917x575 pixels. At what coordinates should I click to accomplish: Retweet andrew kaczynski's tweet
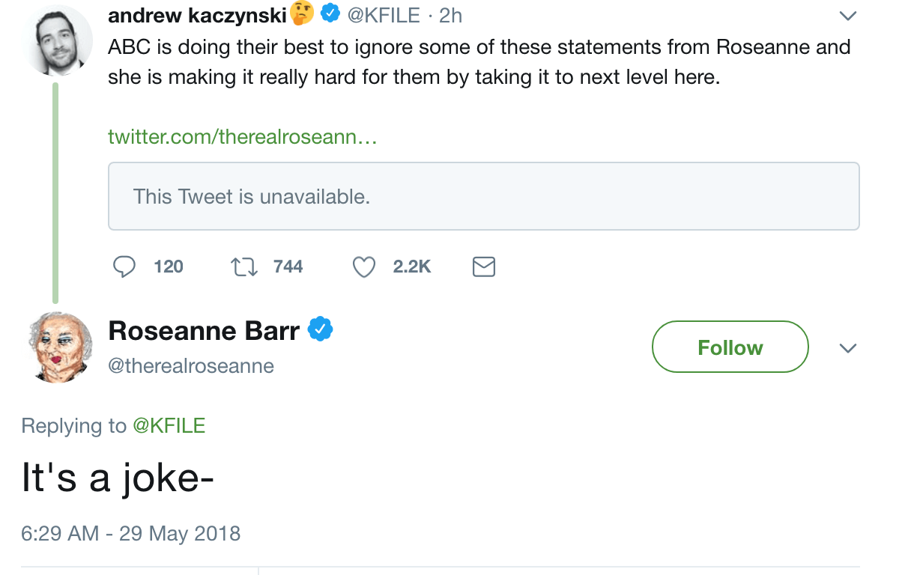244,267
